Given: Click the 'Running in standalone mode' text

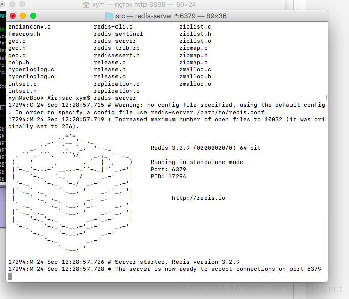Looking at the screenshot, I should click(197, 162).
